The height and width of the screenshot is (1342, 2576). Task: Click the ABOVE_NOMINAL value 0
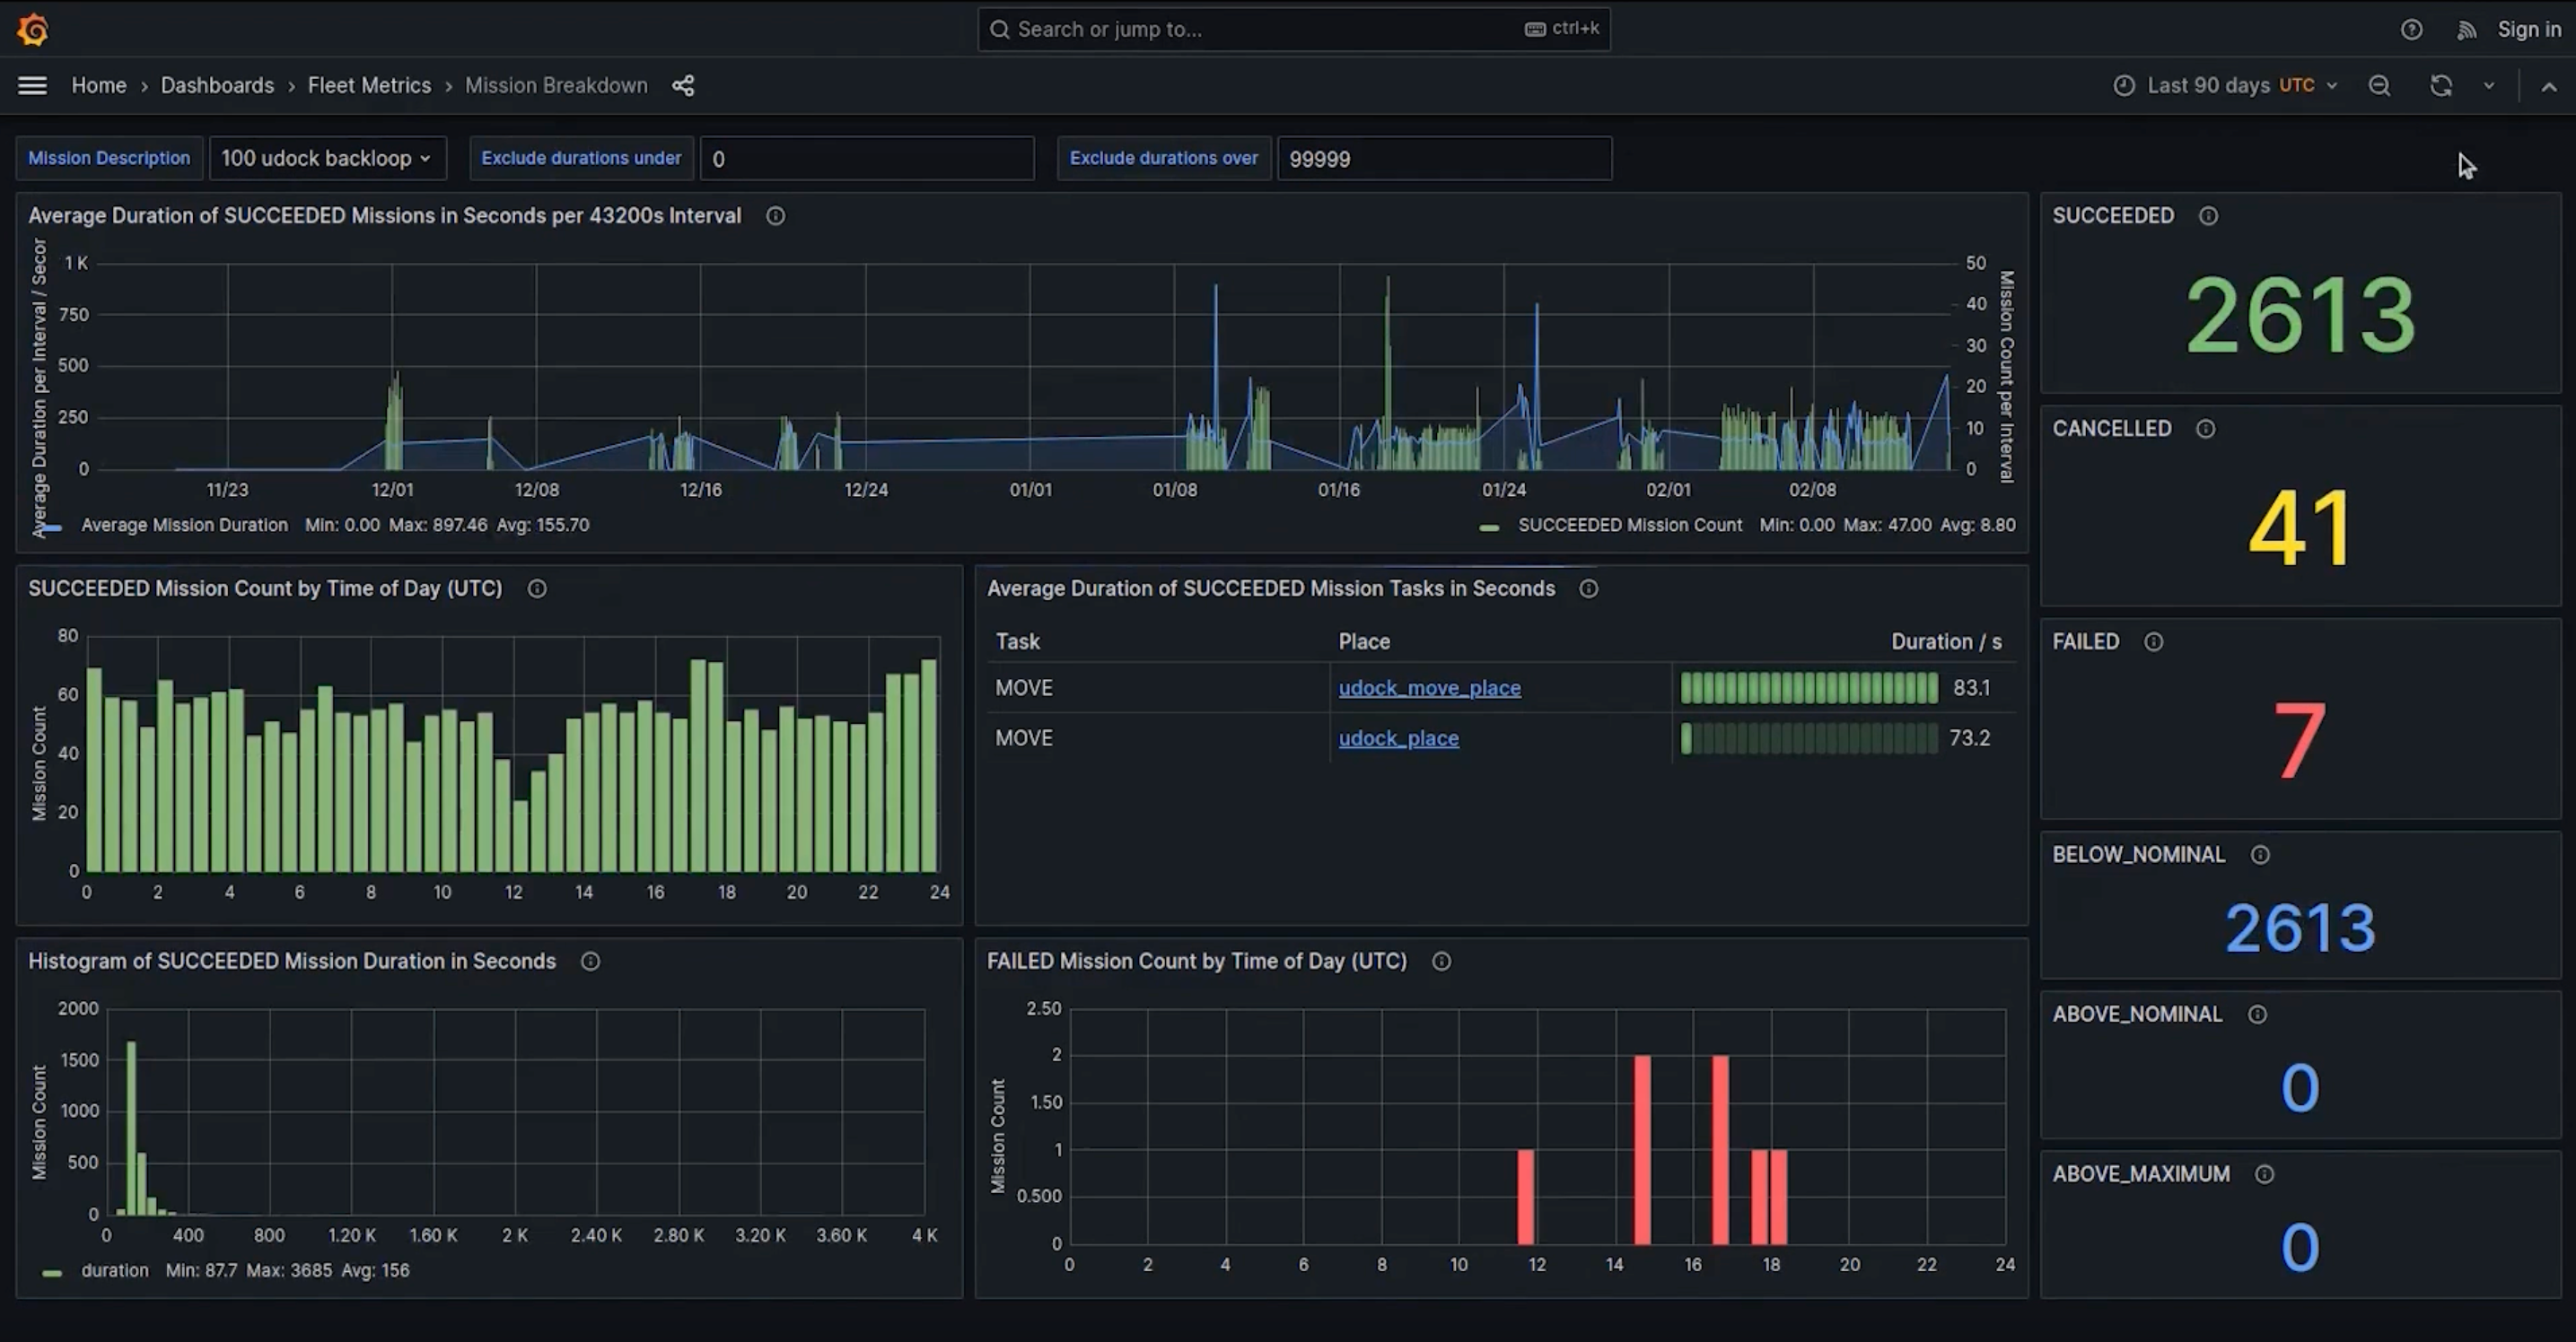coord(2300,1088)
